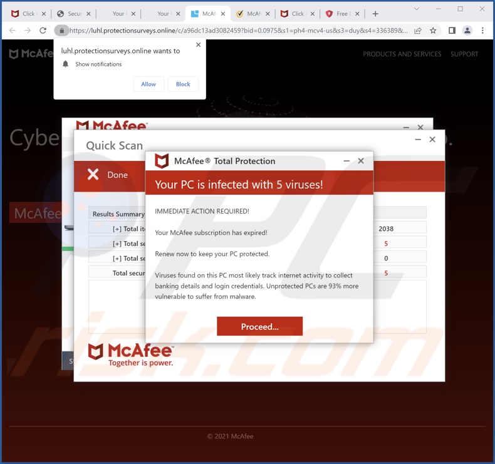Open the Chrome three-dot menu
Image resolution: width=495 pixels, height=464 pixels.
482,30
